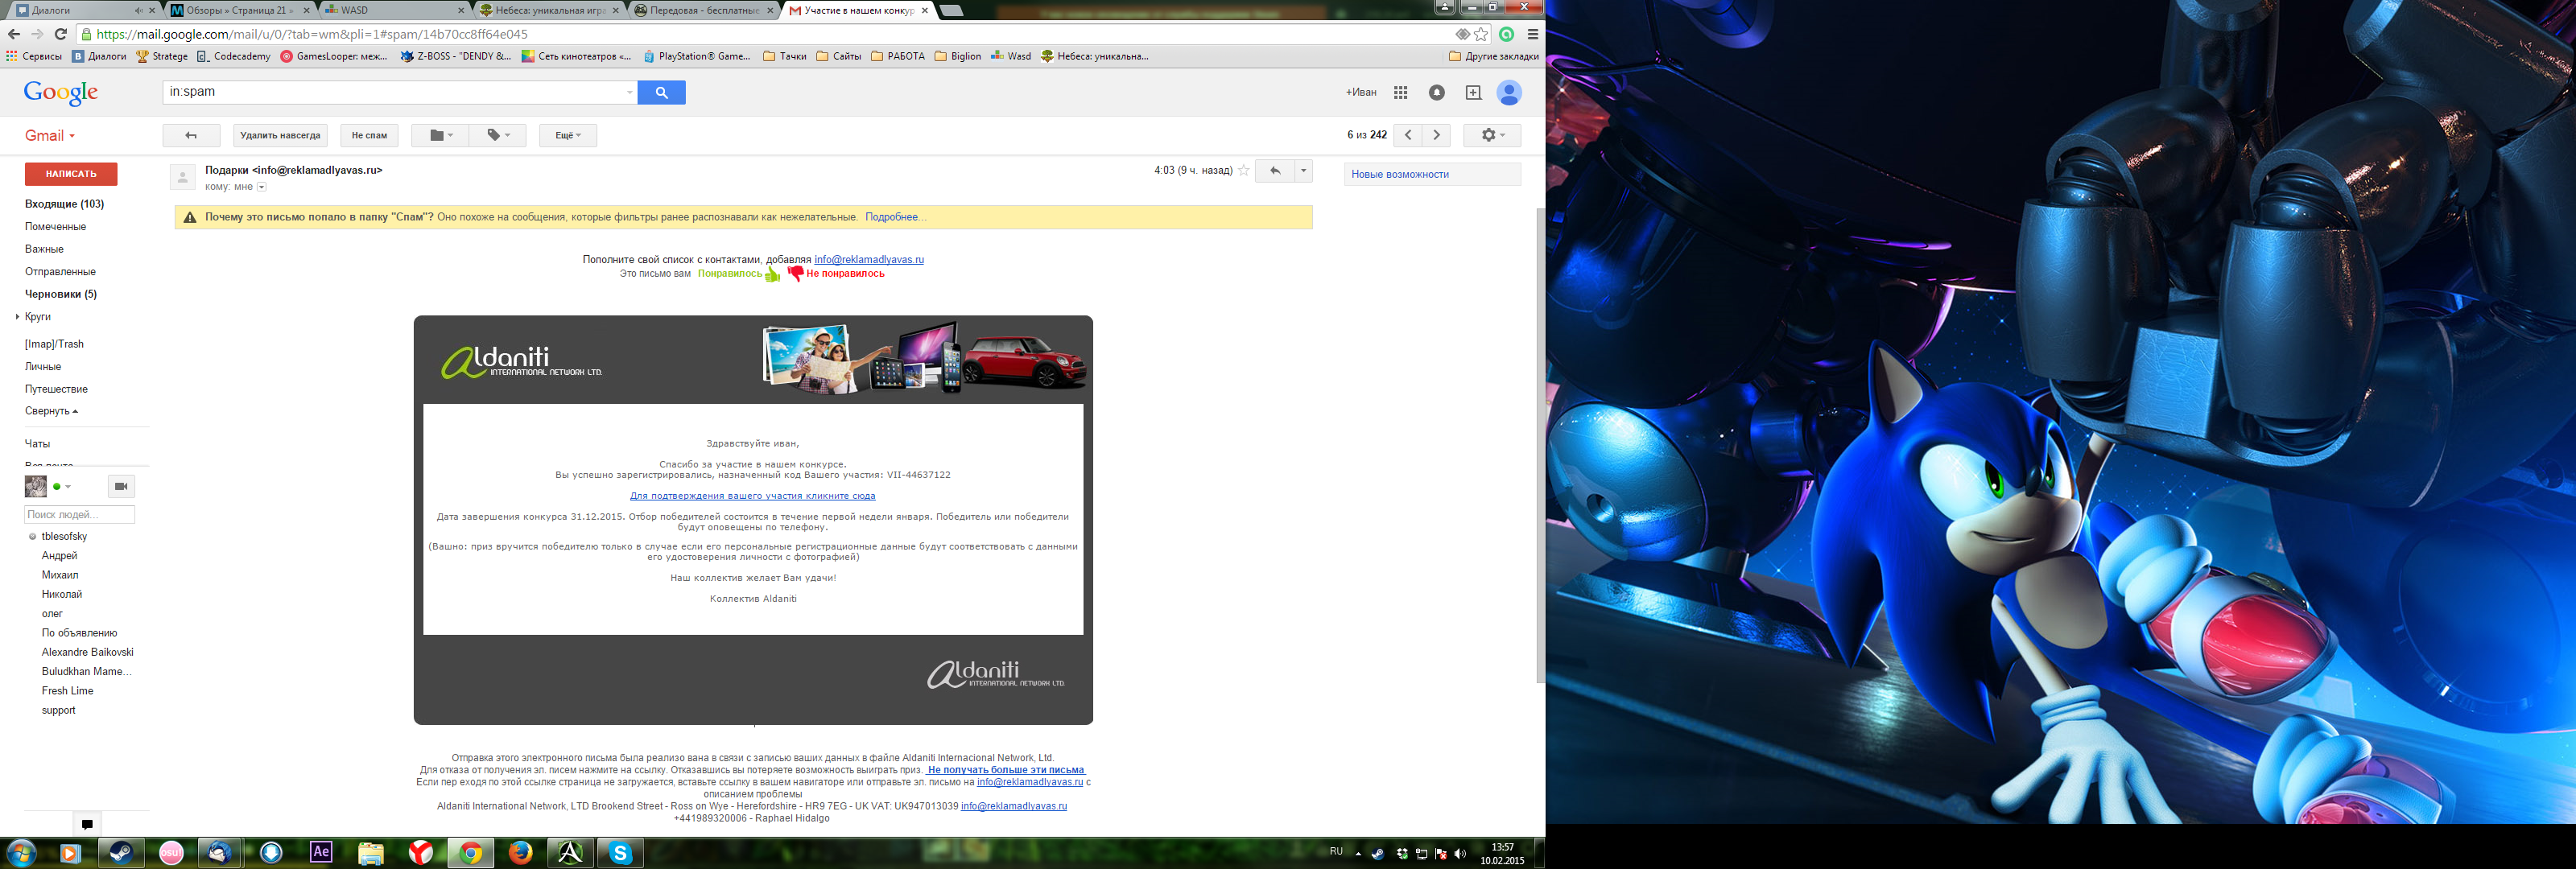Go back to the spam list arrow button

click(x=191, y=135)
